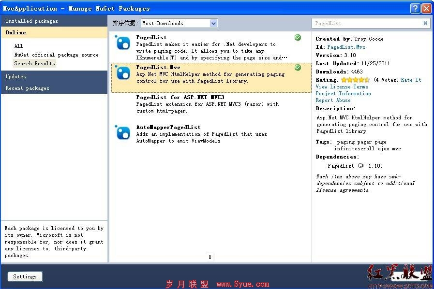Select the PagedList.Mvc package title
The image size is (434, 289).
(x=158, y=67)
